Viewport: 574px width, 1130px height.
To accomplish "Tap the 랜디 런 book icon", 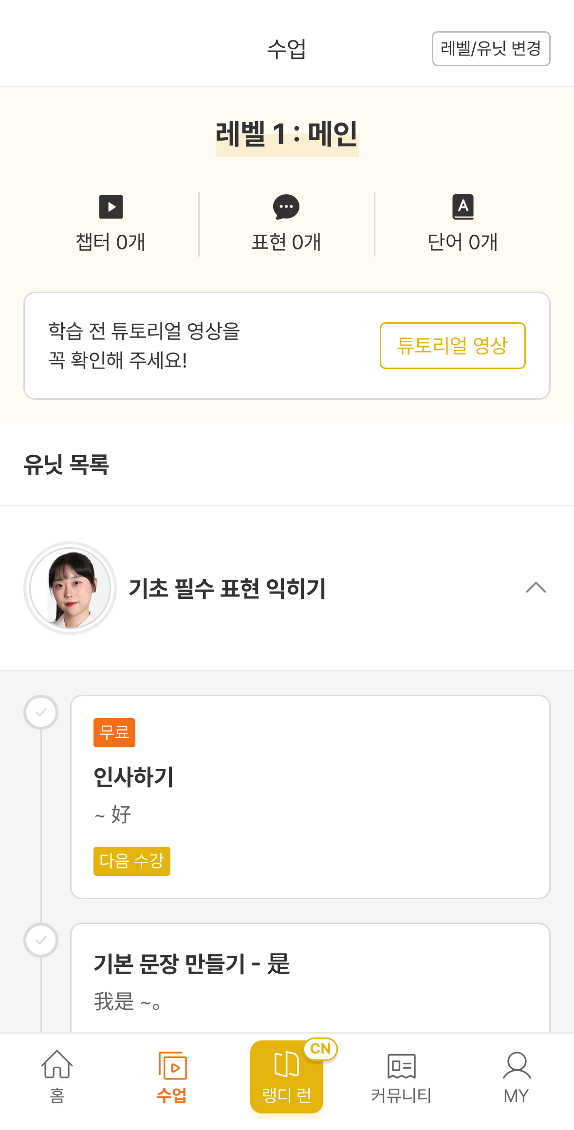I will pos(286,1064).
